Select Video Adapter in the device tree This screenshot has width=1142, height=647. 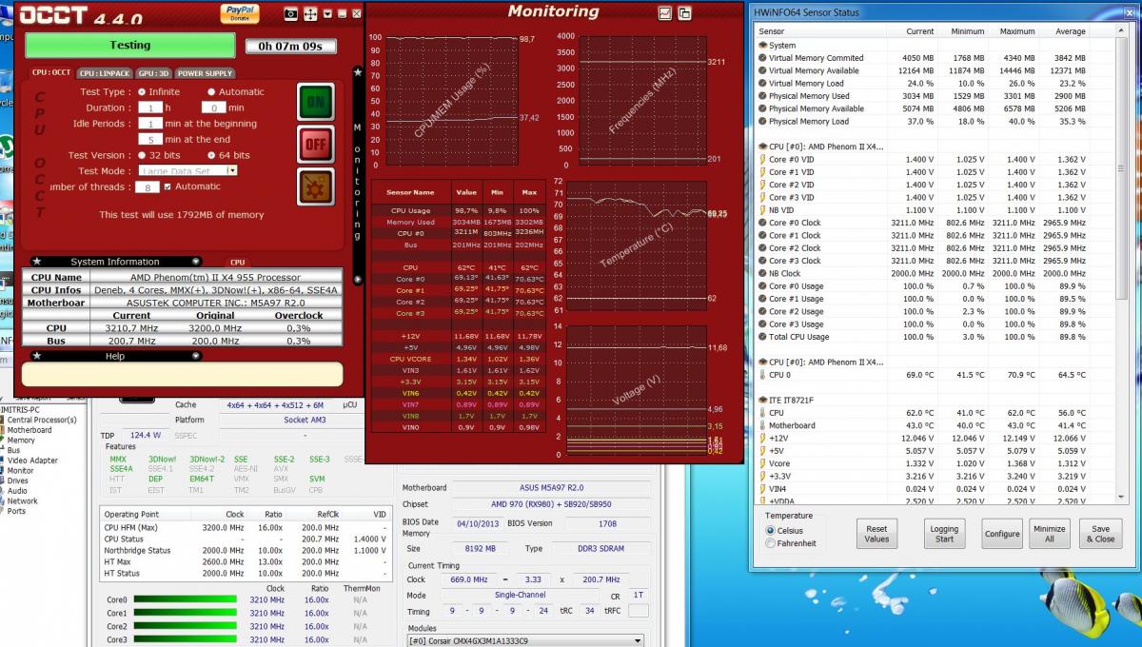point(32,461)
